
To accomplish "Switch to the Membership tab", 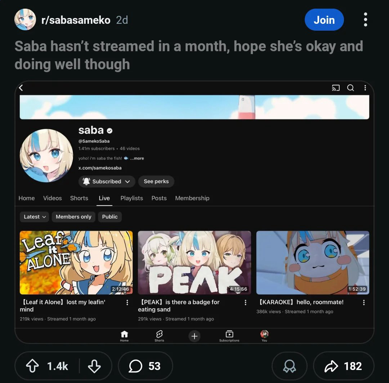I will [192, 198].
